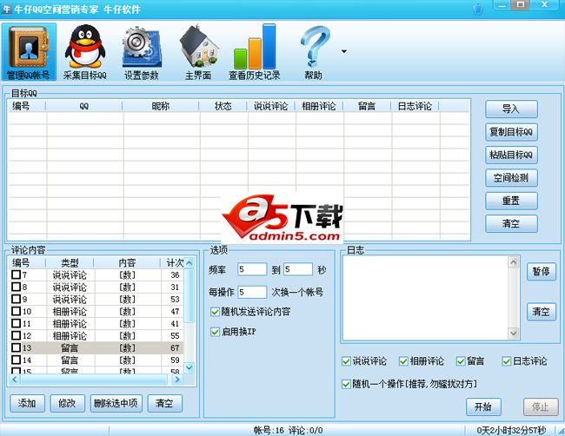
Task: Open 采集目标QQ penguin icon
Action: coord(85,52)
